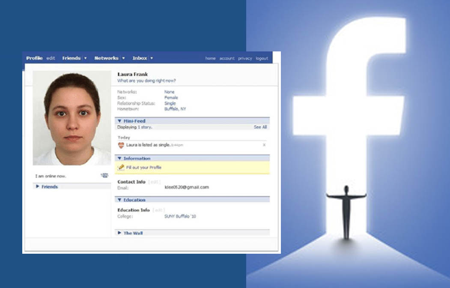The width and height of the screenshot is (450, 288).
Task: Open the account link
Action: click(x=227, y=58)
